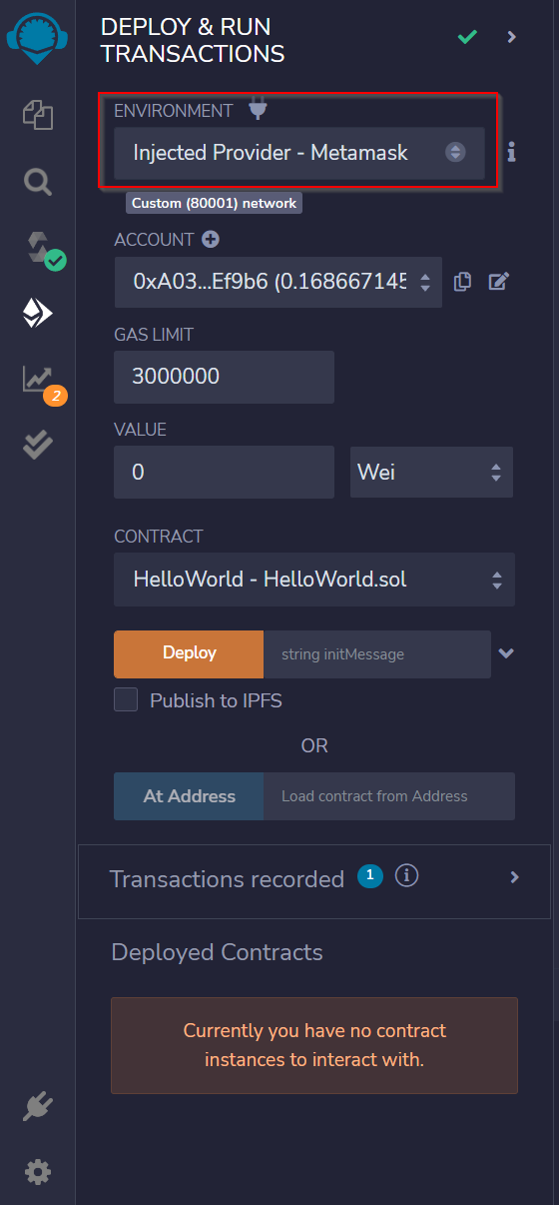This screenshot has width=559, height=1205.
Task: Open the unit testing double-check icon
Action: click(38, 445)
